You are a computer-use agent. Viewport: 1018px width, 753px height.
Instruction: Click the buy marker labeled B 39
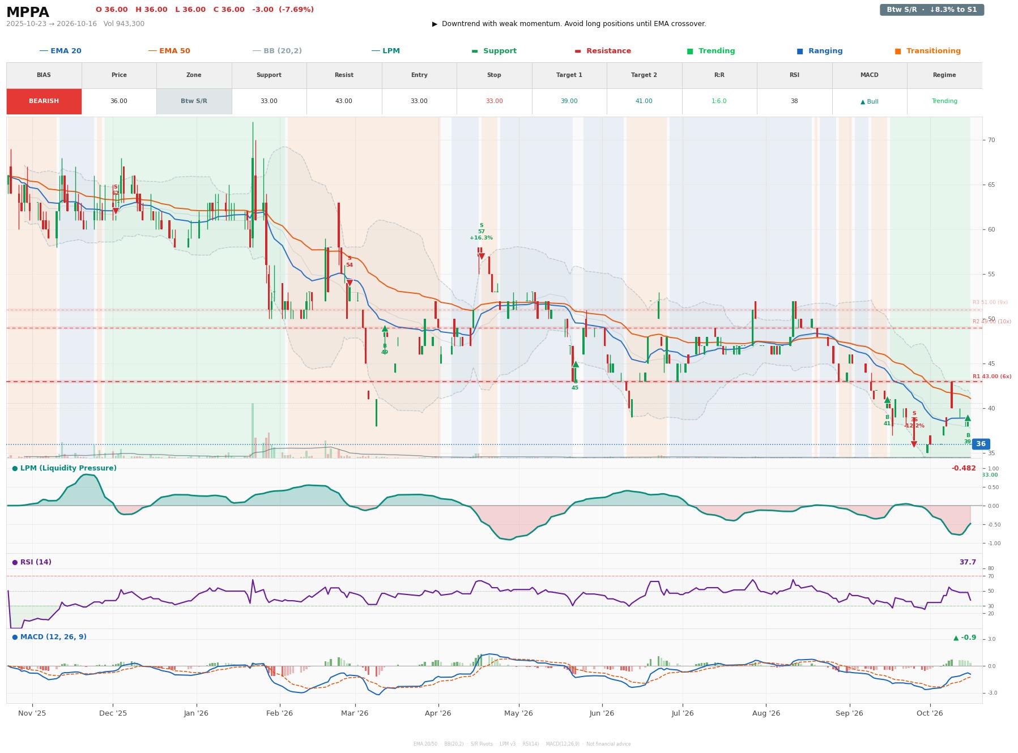coord(968,418)
